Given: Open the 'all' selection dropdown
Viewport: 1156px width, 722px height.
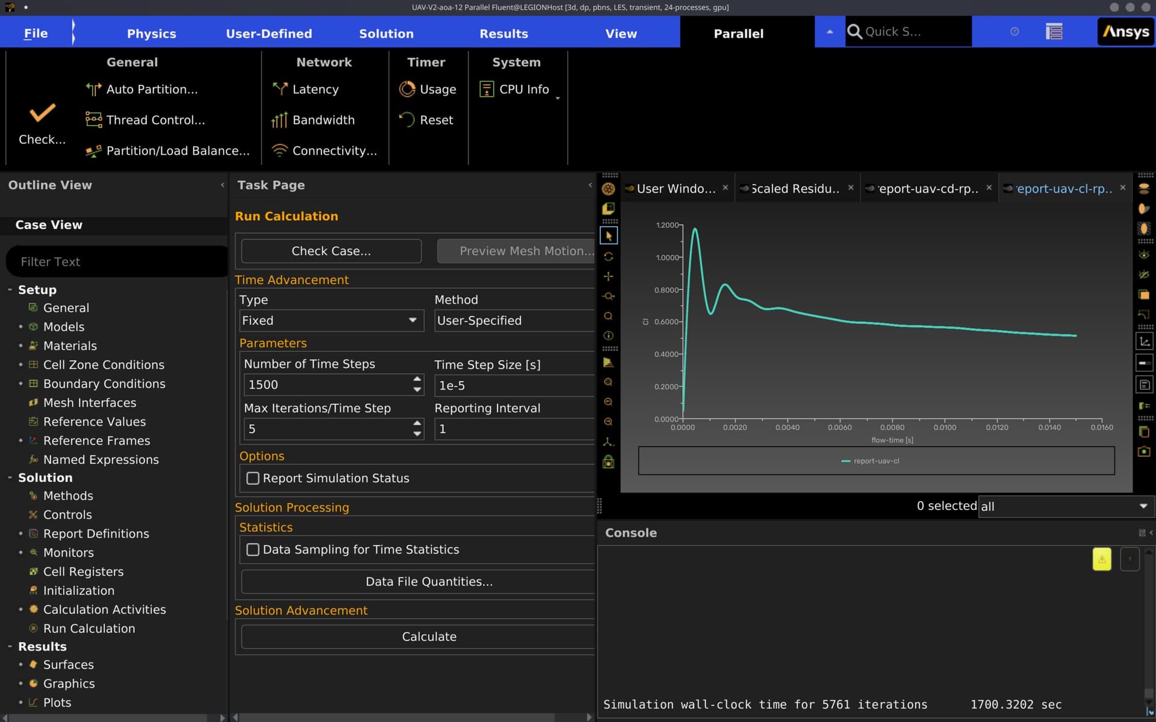Looking at the screenshot, I should [1064, 506].
